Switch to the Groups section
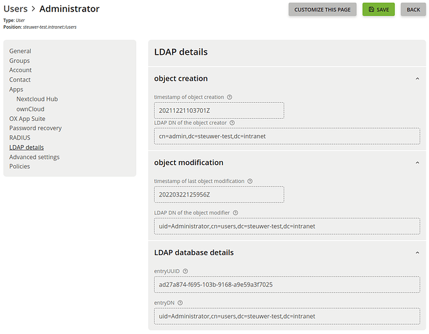 pos(19,61)
